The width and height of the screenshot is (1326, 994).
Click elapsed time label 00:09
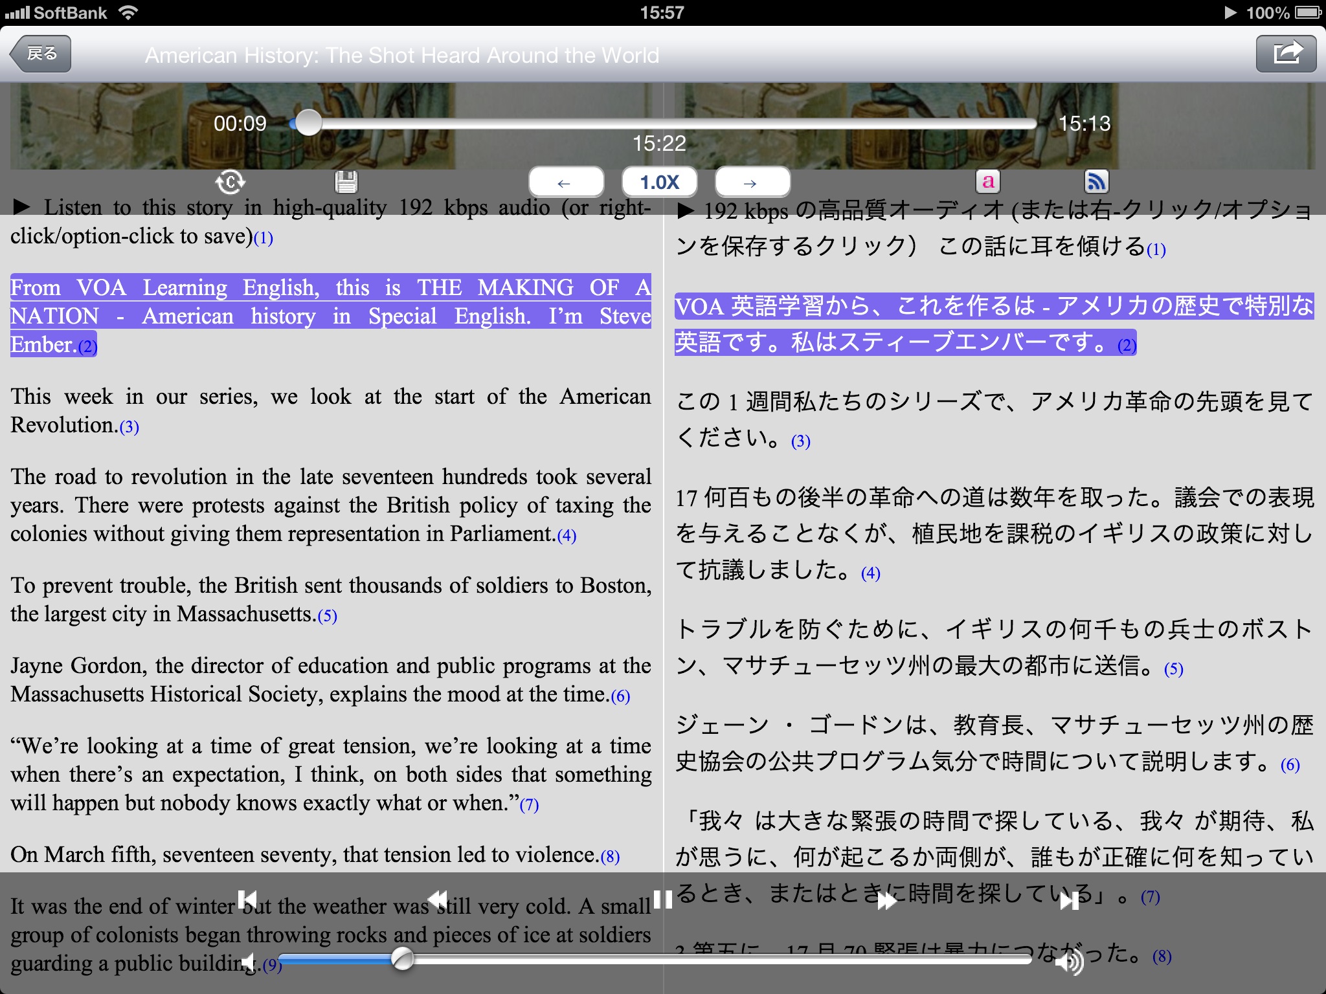(x=240, y=123)
